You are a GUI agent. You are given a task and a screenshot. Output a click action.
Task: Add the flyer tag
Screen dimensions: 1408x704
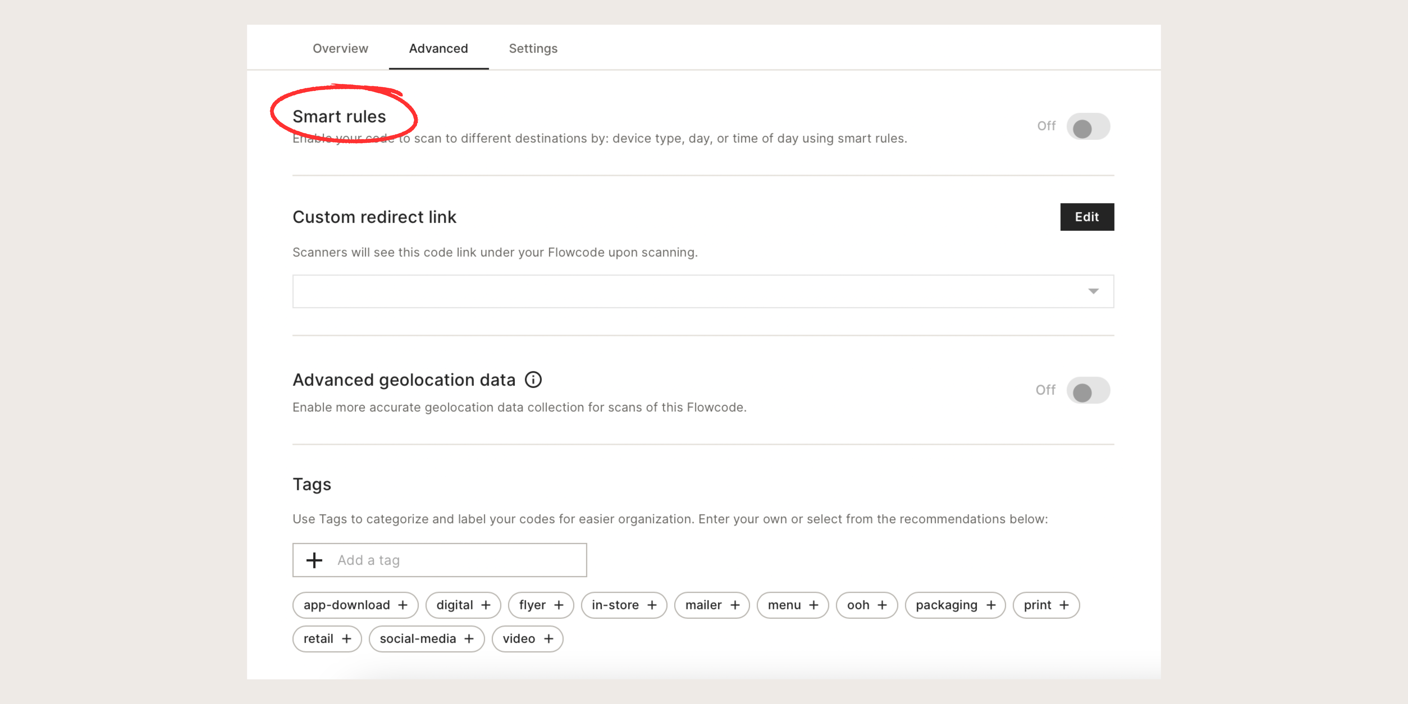click(x=540, y=605)
